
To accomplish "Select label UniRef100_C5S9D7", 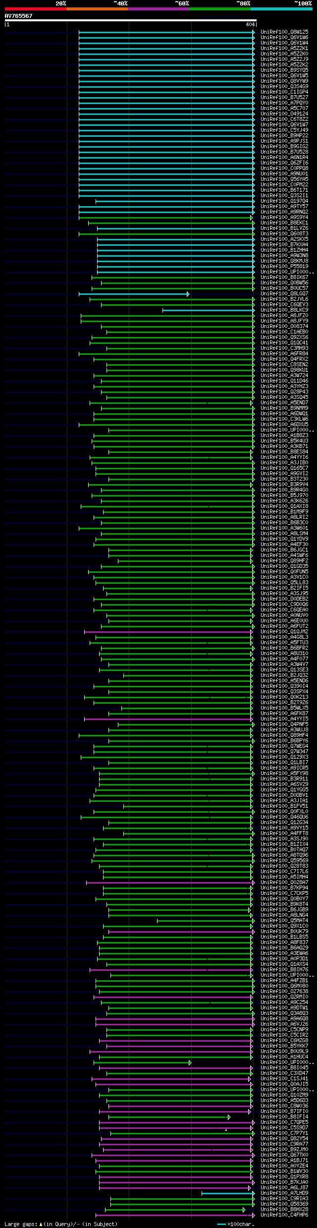I will [x=284, y=1127].
